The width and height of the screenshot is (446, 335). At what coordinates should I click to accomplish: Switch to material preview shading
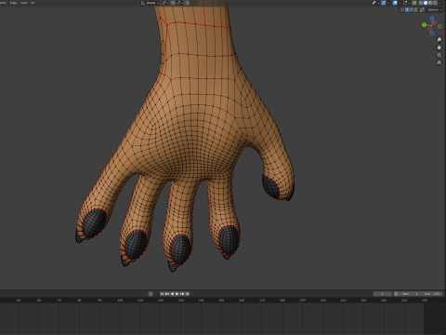(x=430, y=3)
